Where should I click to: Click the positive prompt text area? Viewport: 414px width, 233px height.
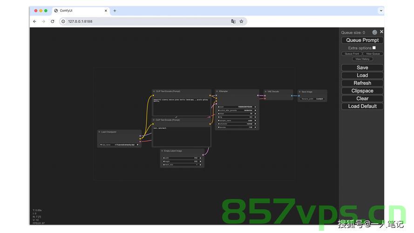(182, 106)
